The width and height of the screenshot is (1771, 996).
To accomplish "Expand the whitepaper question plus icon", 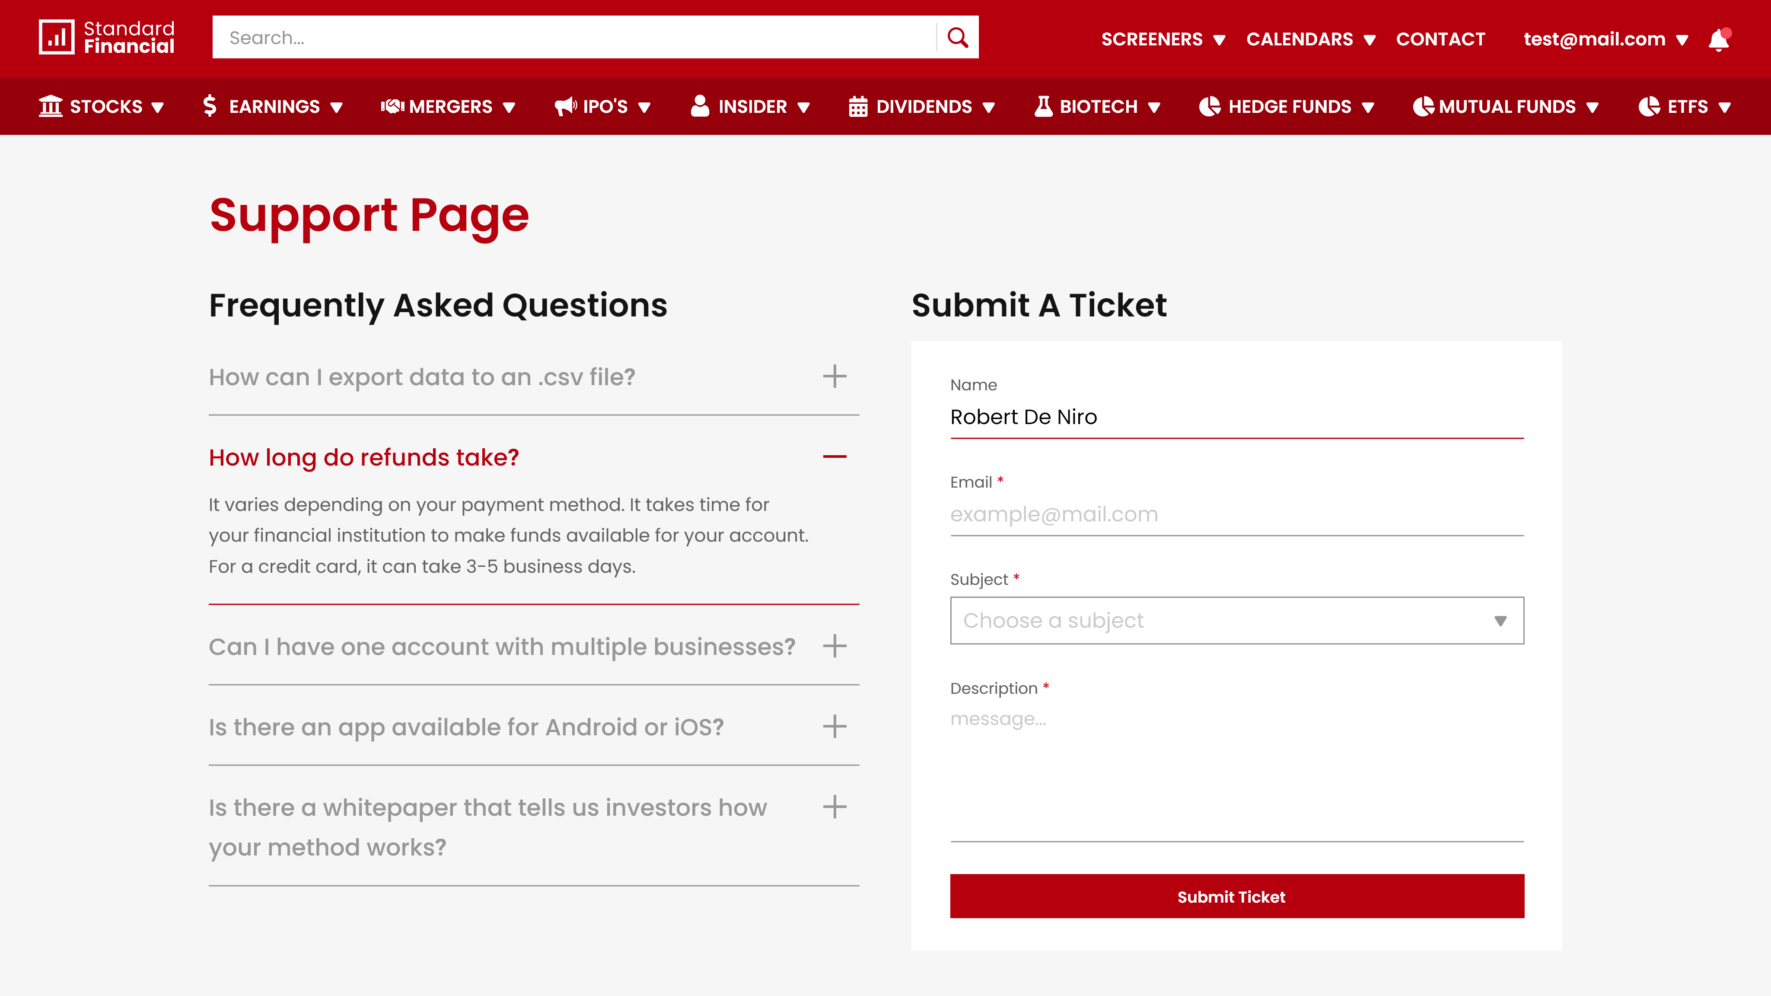I will (835, 807).
